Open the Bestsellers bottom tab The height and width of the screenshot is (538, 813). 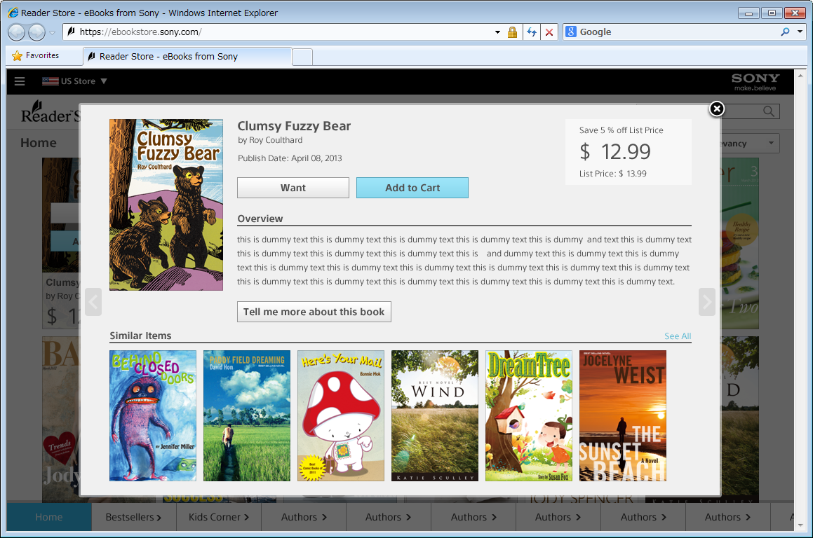pos(134,517)
